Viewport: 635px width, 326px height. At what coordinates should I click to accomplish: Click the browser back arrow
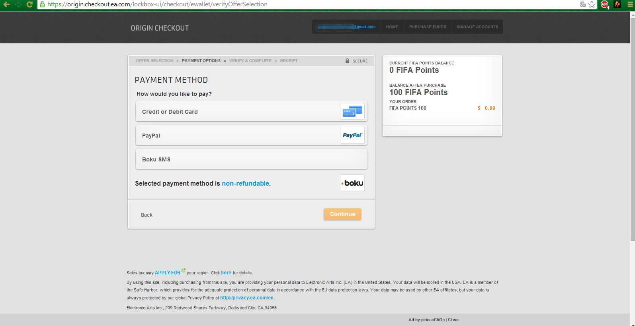[6, 4]
